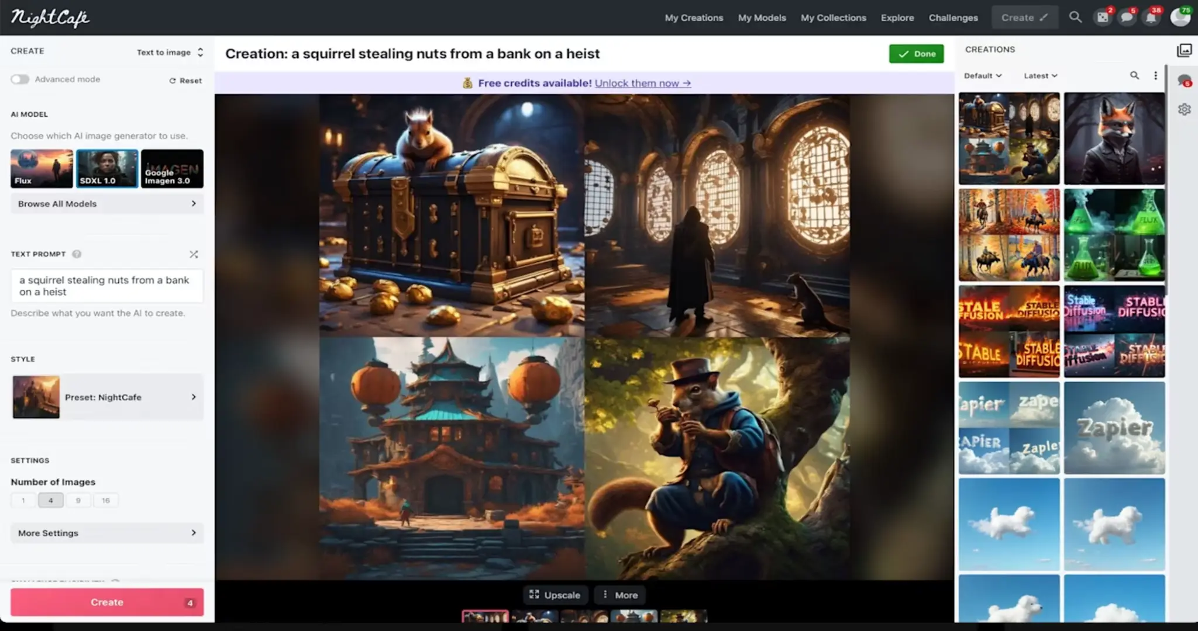The image size is (1198, 631).
Task: Expand Browse All Models
Action: pos(107,203)
